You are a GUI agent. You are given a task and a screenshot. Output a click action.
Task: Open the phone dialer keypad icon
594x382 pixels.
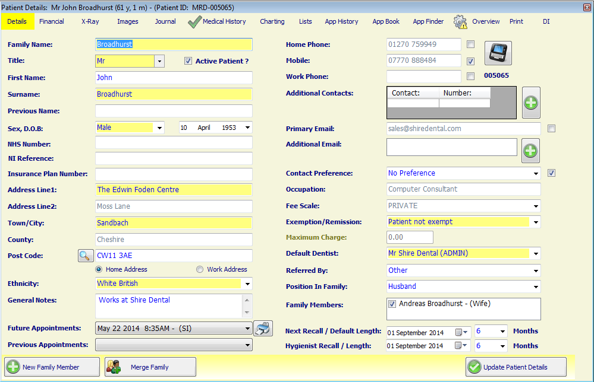click(498, 52)
